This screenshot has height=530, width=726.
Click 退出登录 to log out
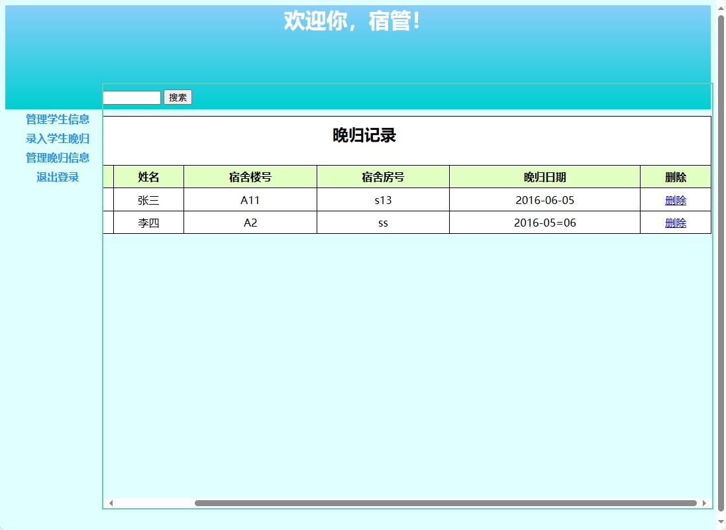[58, 177]
